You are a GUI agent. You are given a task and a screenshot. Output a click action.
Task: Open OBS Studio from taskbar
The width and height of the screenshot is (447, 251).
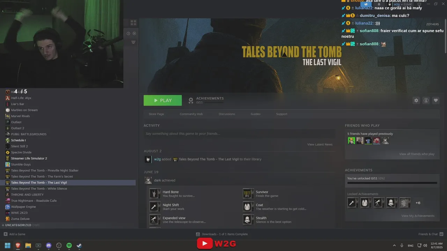coord(59,245)
